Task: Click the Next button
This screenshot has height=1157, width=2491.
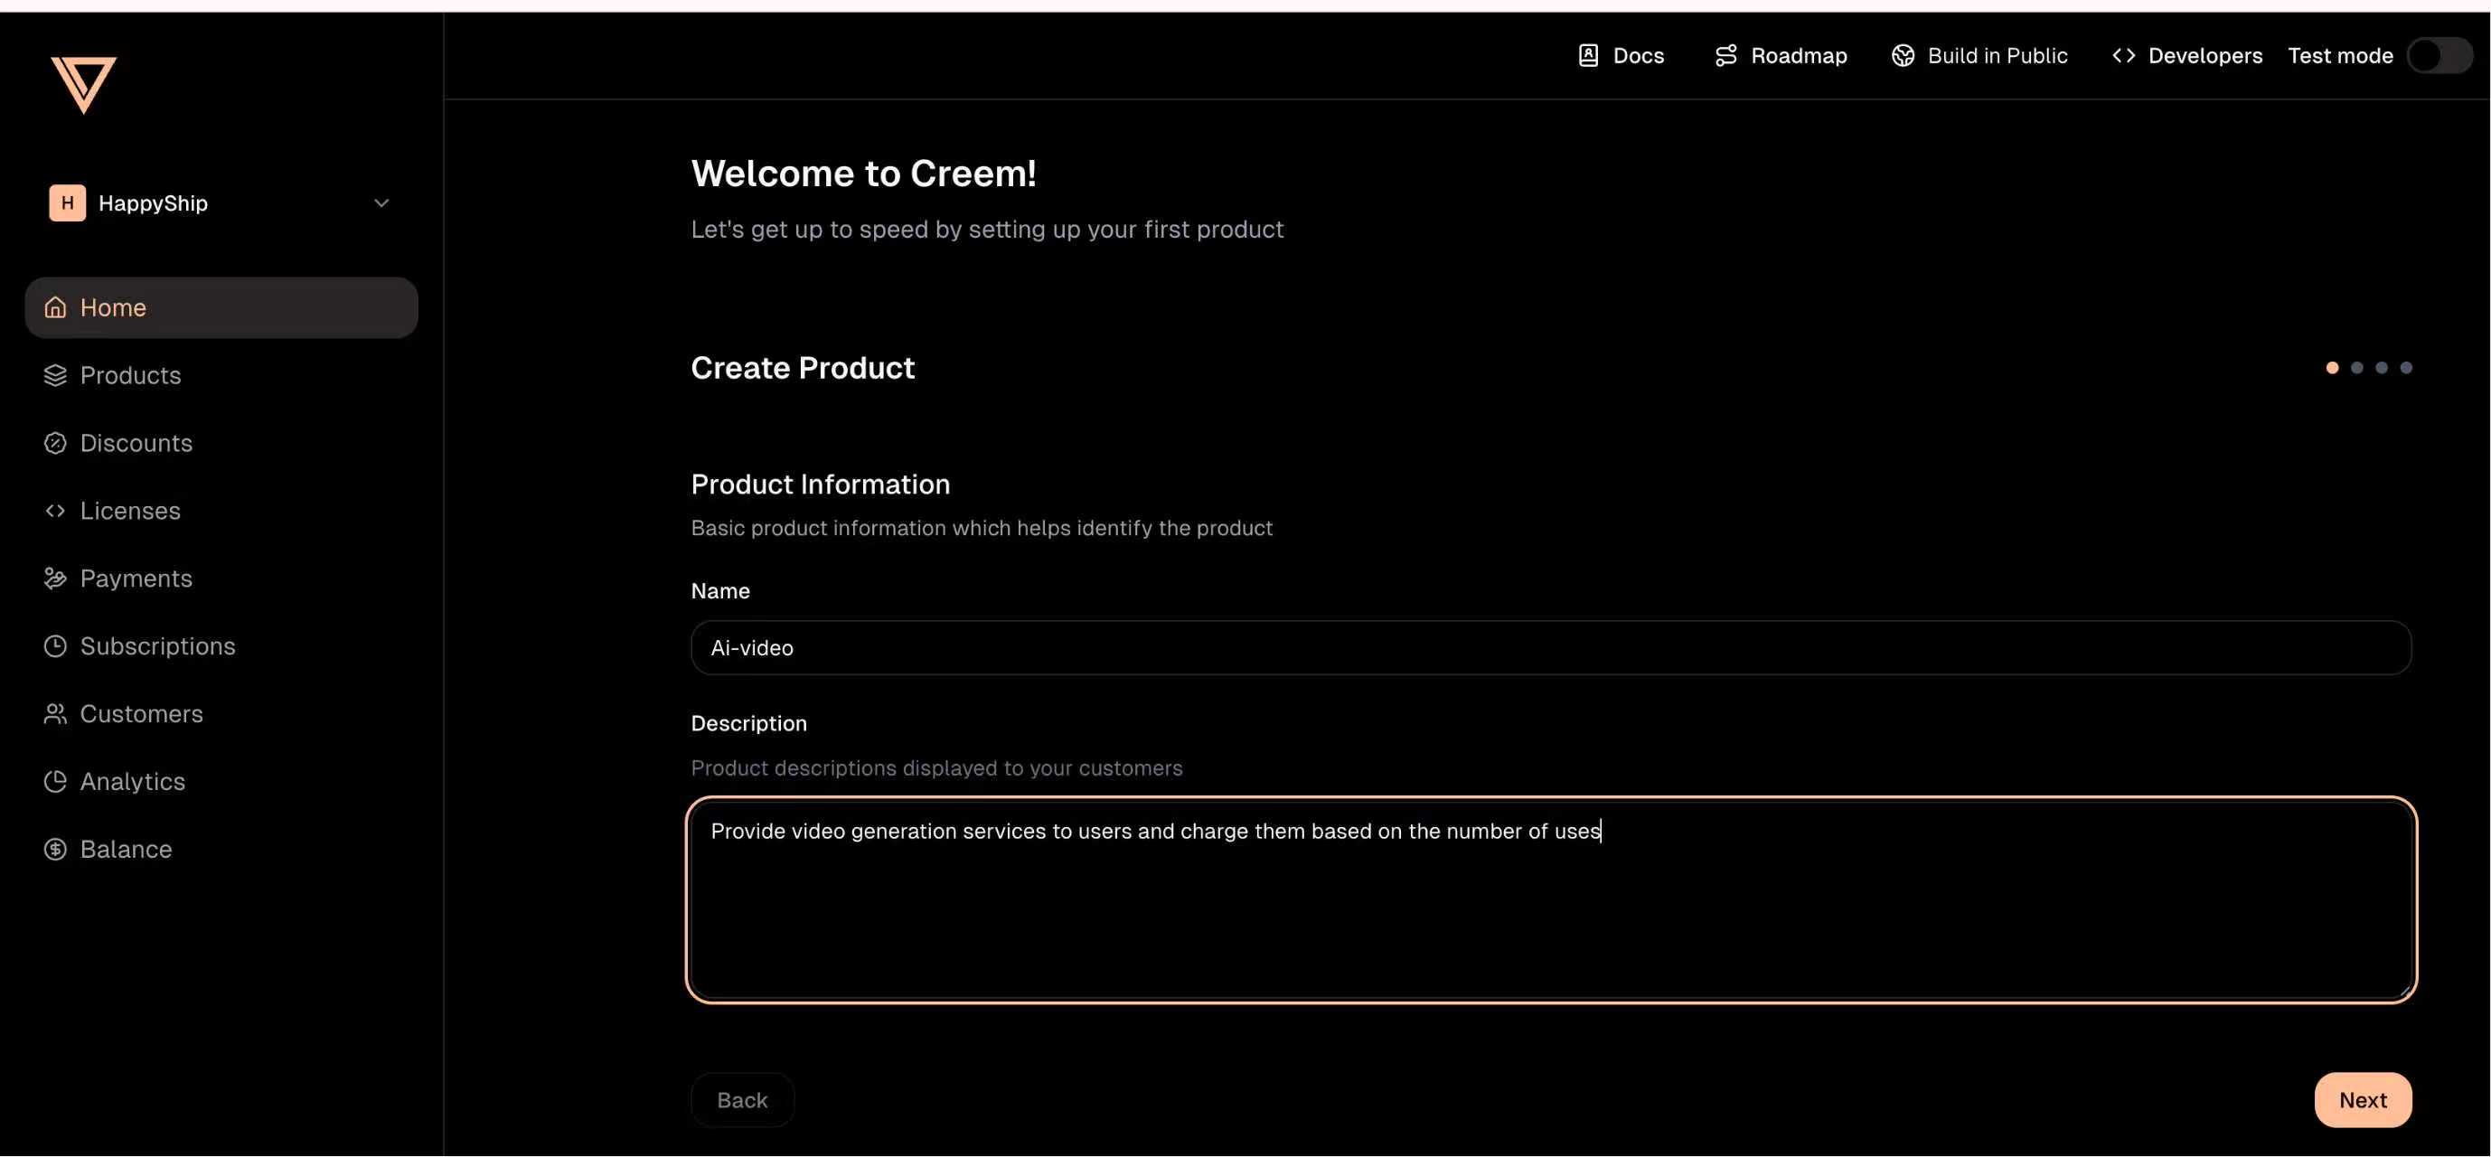Action: [2363, 1101]
